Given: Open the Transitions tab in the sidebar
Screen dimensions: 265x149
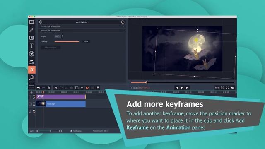Looking at the screenshot, I should [x=31, y=38].
